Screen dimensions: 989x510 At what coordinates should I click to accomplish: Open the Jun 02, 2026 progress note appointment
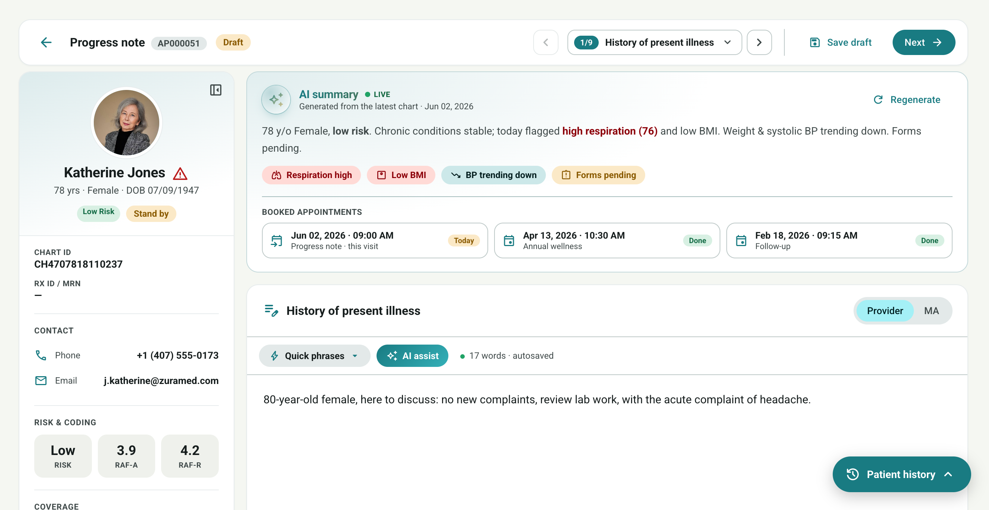375,241
